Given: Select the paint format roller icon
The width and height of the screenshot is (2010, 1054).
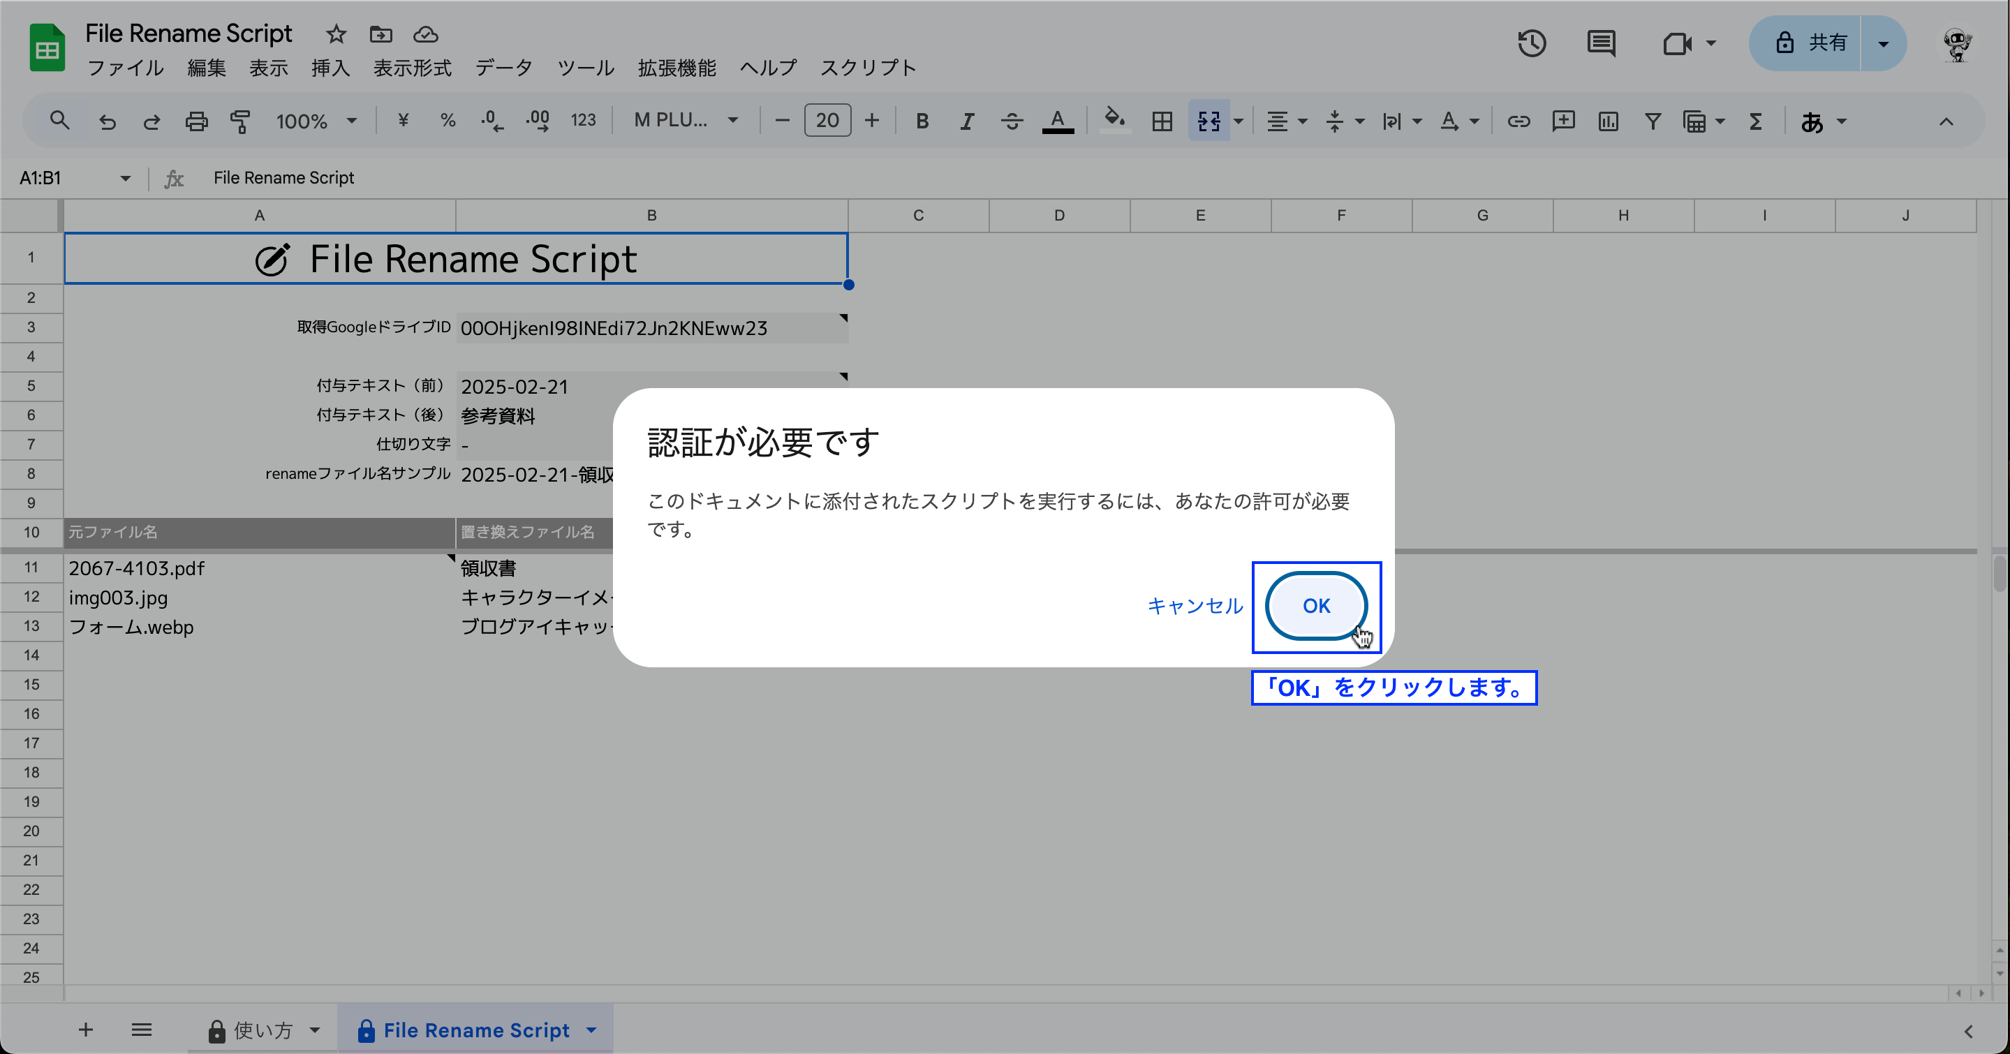Looking at the screenshot, I should pyautogui.click(x=240, y=121).
